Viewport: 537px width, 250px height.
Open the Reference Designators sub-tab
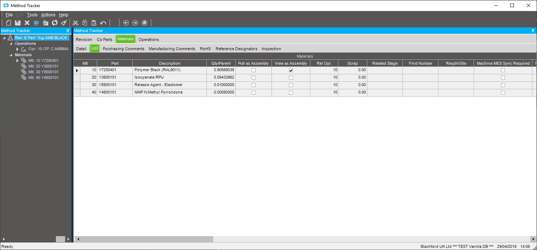[x=236, y=49]
